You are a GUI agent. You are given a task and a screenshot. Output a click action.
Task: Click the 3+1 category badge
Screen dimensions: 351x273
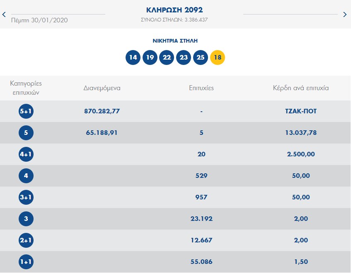point(26,197)
